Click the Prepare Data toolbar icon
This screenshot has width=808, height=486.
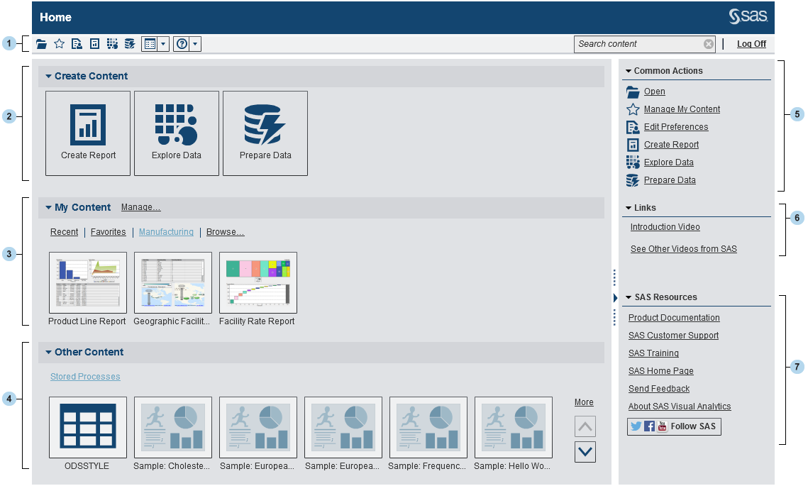(129, 44)
